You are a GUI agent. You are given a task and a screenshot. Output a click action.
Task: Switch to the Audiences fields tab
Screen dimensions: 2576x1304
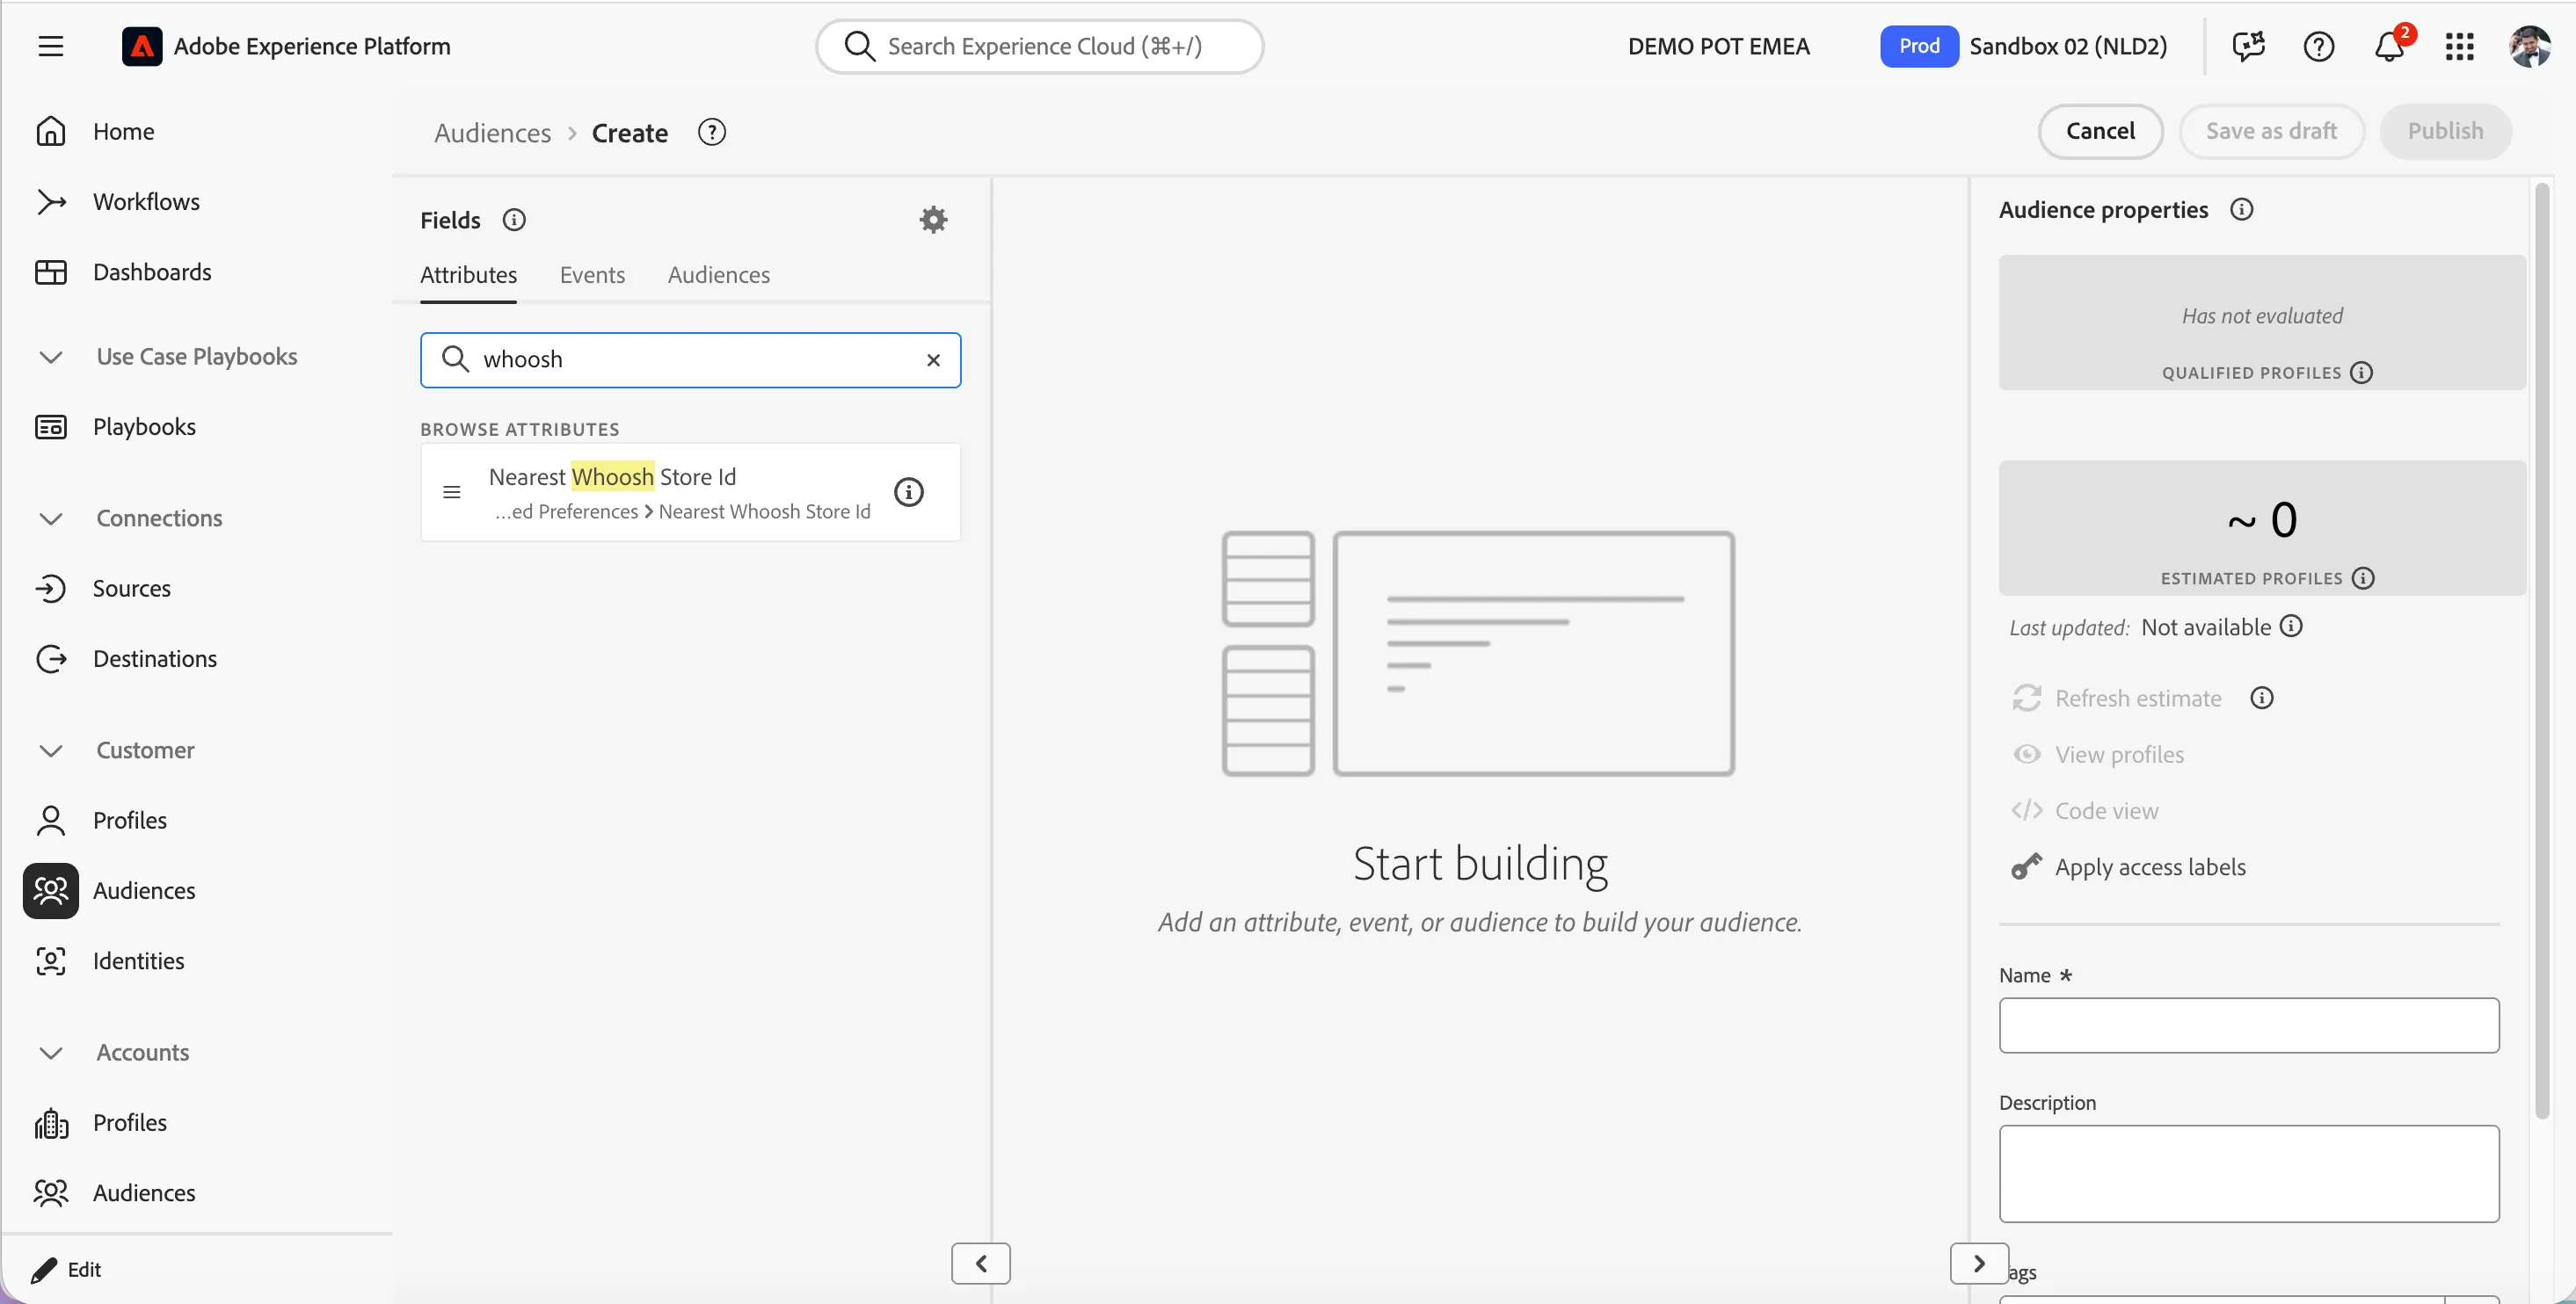coord(718,275)
